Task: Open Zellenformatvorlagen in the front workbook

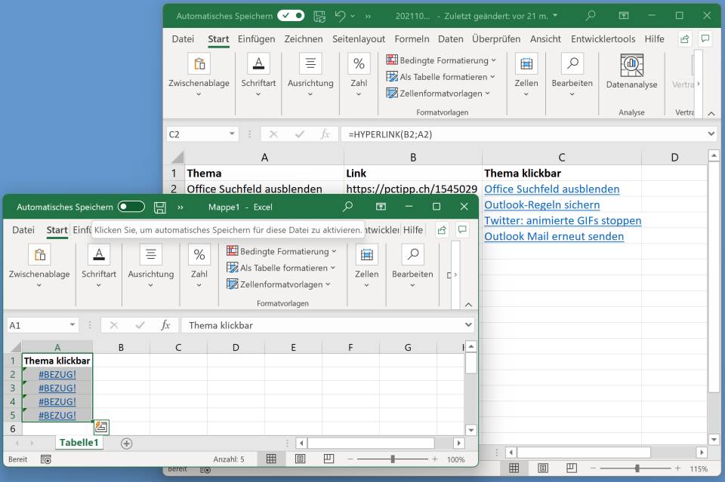Action: point(278,284)
